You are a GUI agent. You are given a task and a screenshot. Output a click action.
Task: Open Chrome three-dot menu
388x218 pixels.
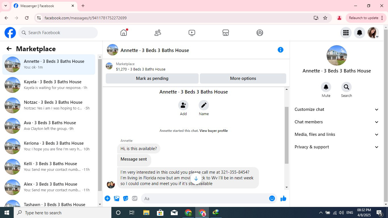point(382,18)
